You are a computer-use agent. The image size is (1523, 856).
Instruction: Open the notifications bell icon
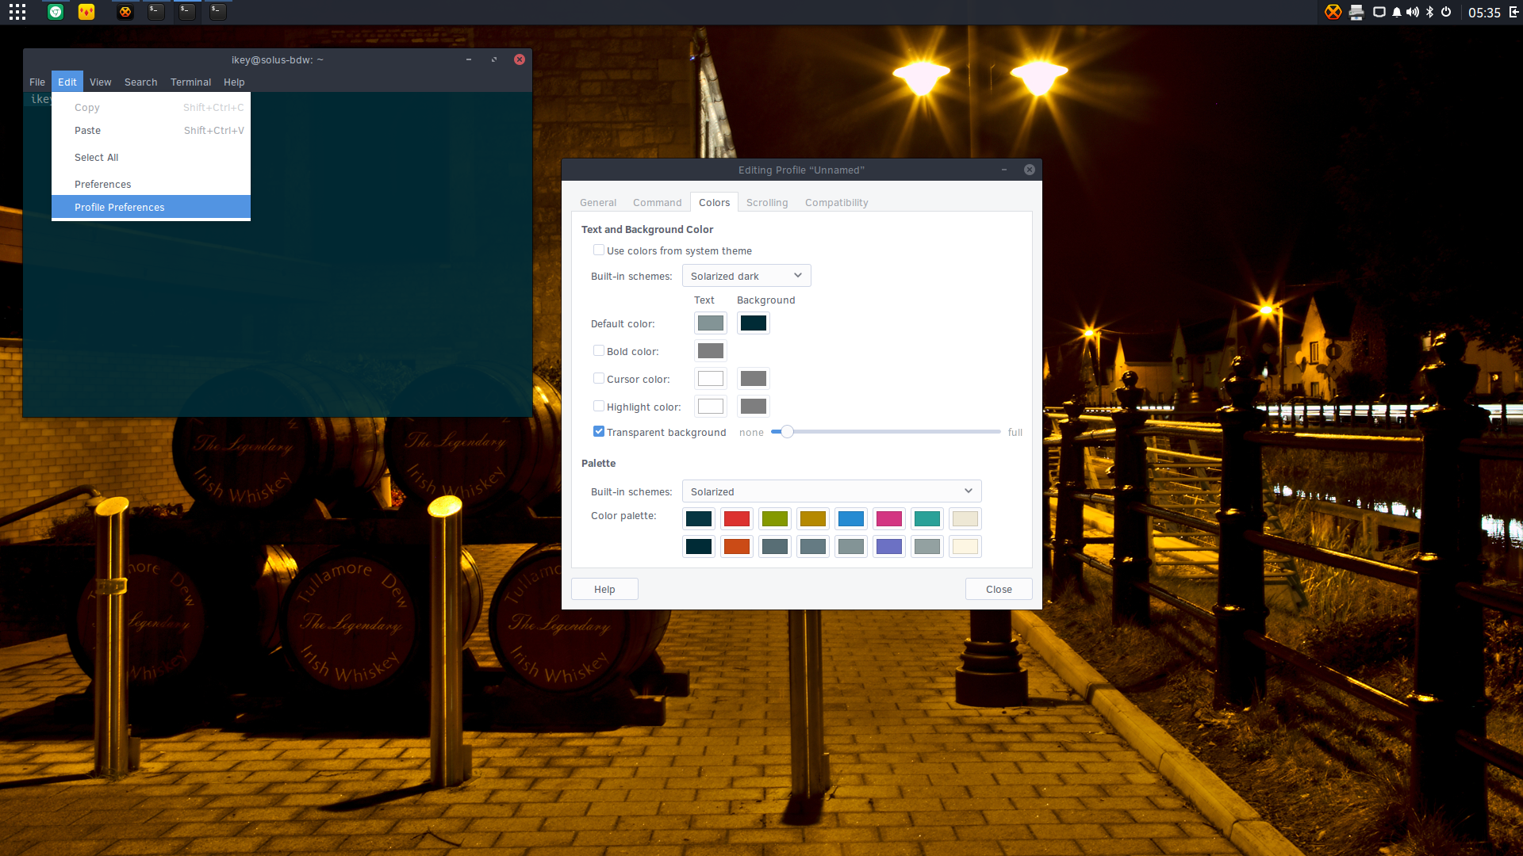pos(1397,12)
